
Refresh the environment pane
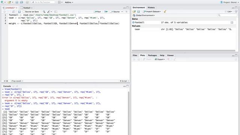(x=236, y=12)
